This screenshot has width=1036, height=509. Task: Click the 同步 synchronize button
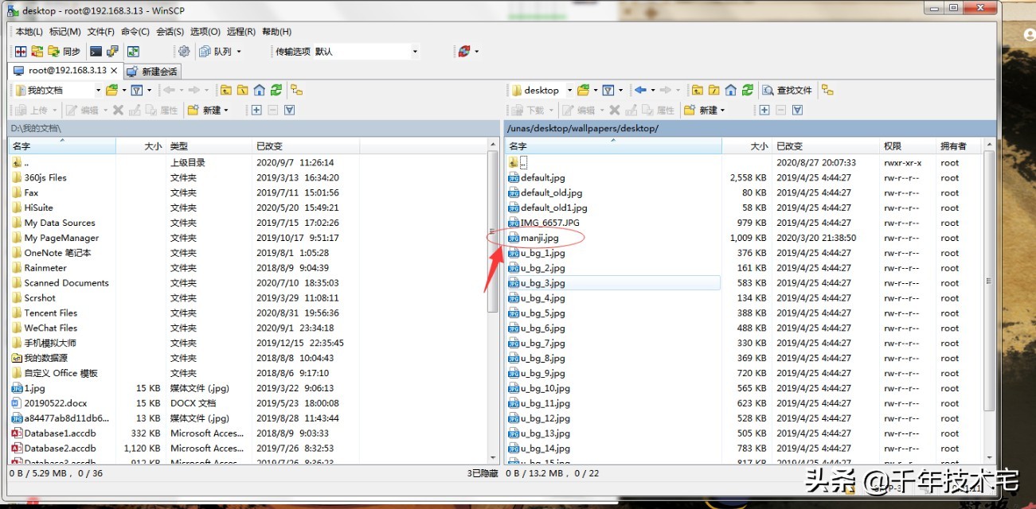[65, 52]
